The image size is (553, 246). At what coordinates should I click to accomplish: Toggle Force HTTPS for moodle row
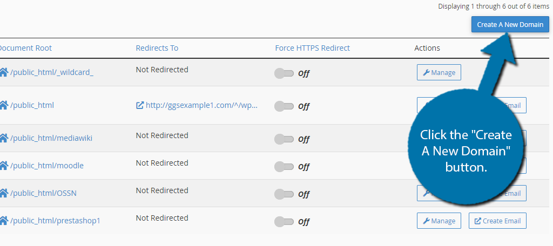pyautogui.click(x=284, y=167)
